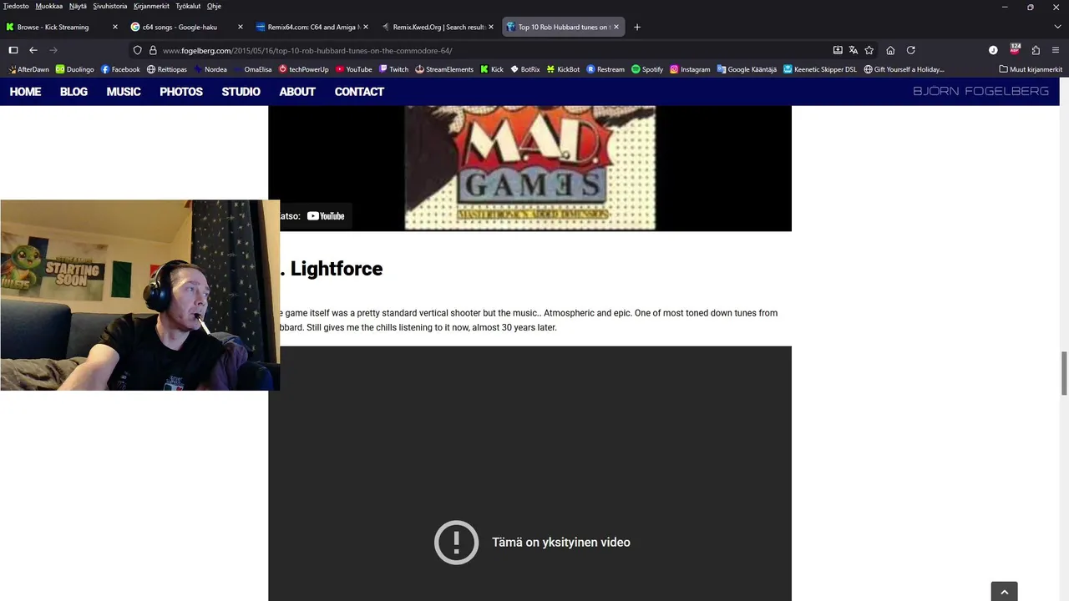Click the YouTube logo on video embed
Screen dimensions: 1069x601
pyautogui.click(x=326, y=216)
